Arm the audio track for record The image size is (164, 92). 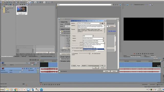pyautogui.click(x=23, y=68)
